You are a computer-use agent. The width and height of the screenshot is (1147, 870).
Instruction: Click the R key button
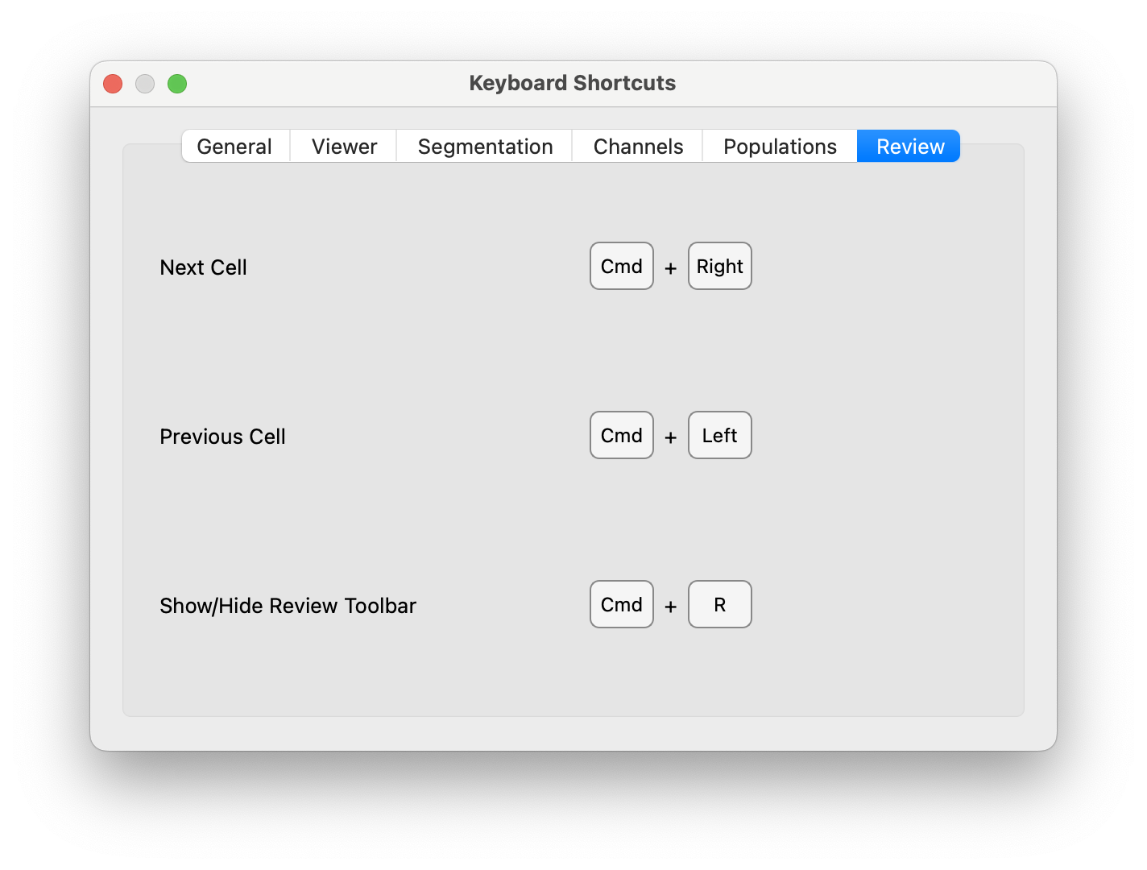[x=719, y=604]
